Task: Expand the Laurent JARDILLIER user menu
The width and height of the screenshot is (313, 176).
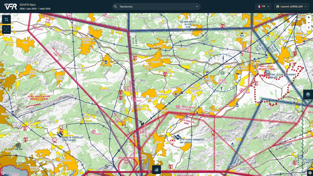Action: 291,6
